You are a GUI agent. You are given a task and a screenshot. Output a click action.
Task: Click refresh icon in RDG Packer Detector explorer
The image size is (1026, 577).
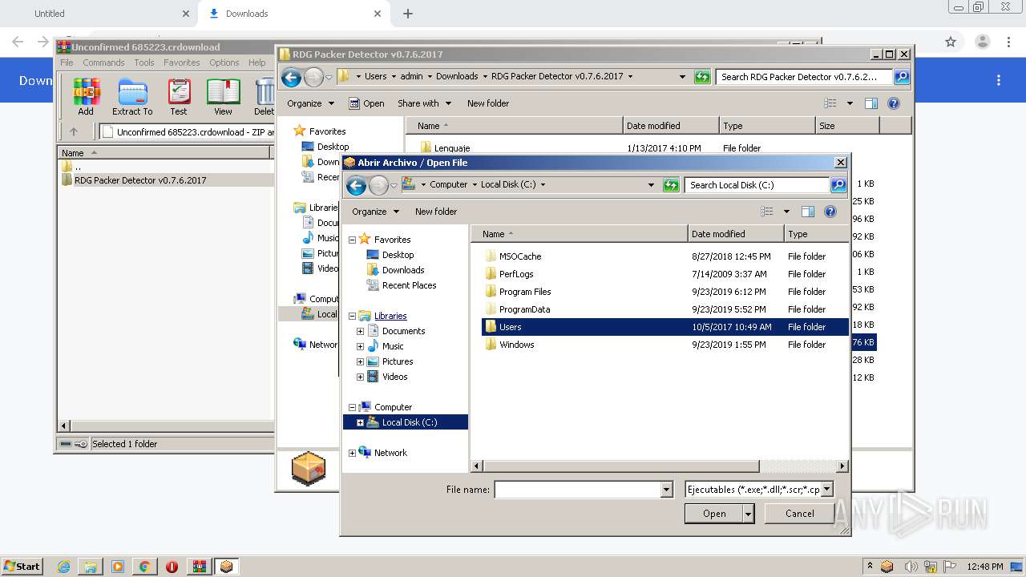click(702, 77)
